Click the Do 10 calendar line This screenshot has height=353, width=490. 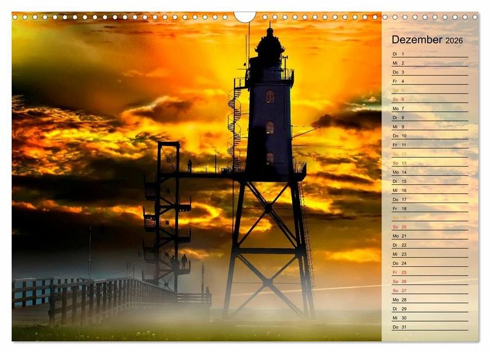click(x=429, y=136)
